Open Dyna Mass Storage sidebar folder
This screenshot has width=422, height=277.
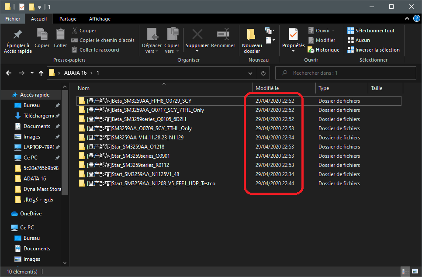coord(38,189)
